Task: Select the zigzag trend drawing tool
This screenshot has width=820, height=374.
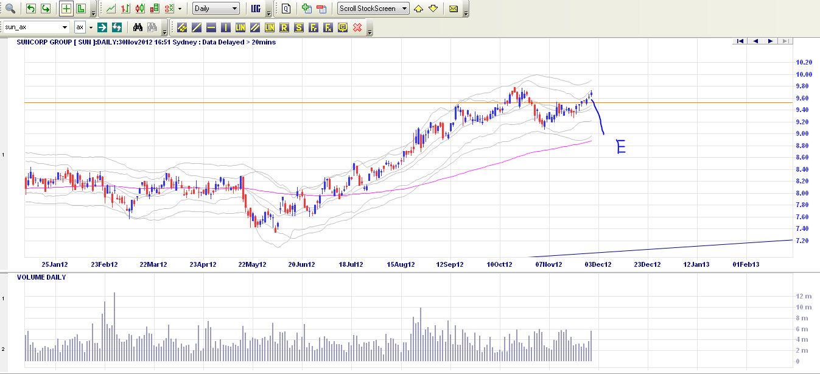Action: [182, 27]
